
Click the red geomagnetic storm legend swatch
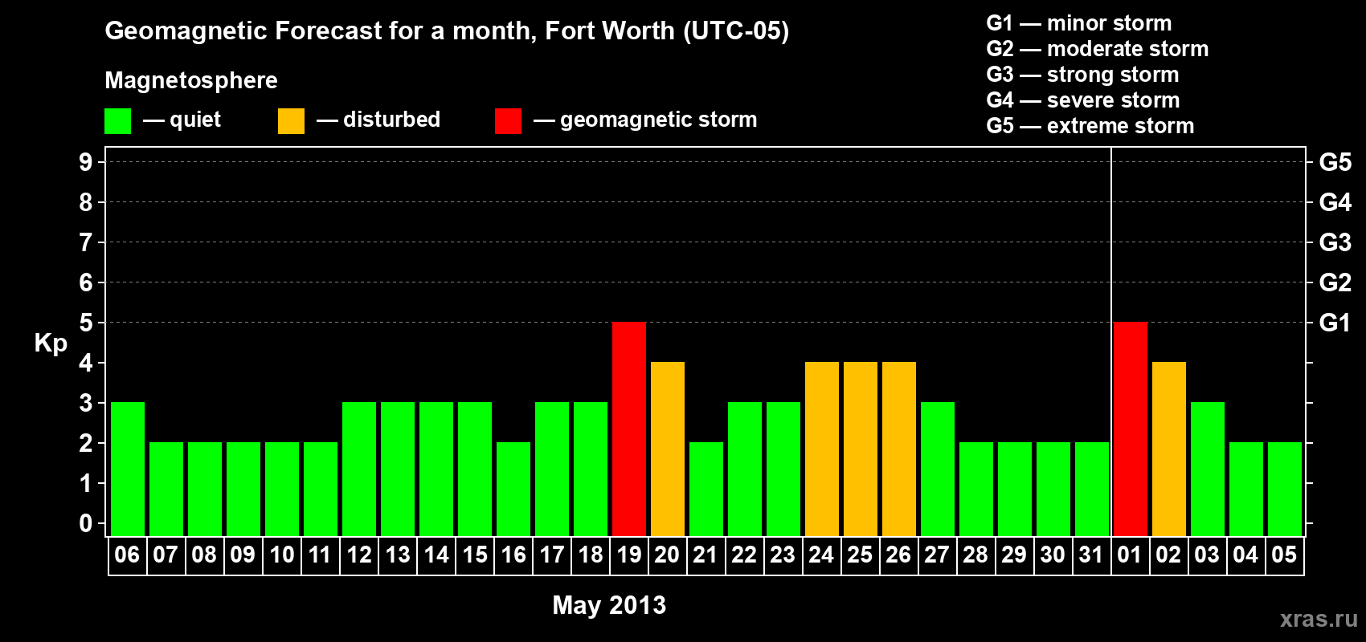pos(508,121)
